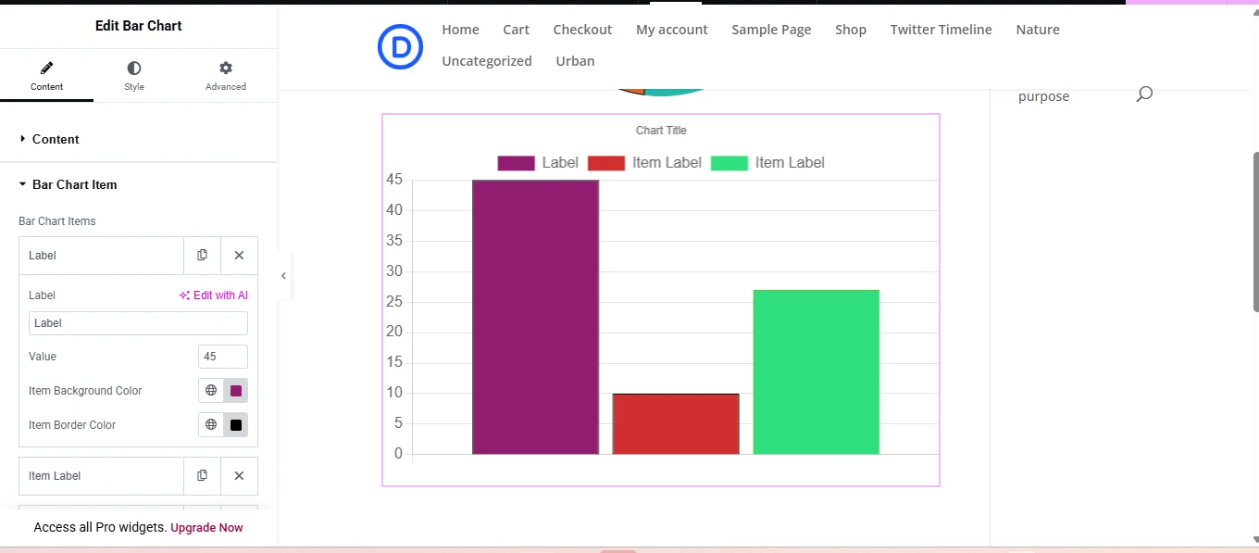Select the Nature menu item
This screenshot has height=553, width=1259.
(x=1038, y=30)
